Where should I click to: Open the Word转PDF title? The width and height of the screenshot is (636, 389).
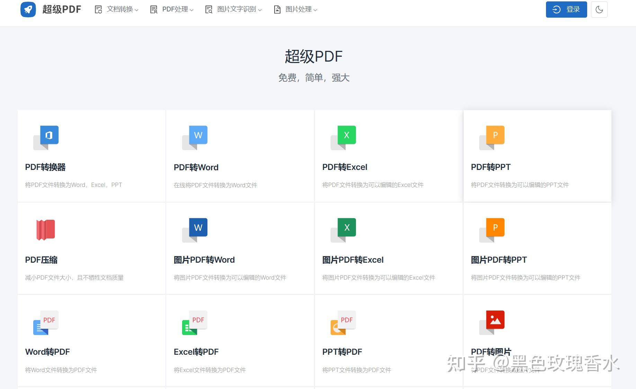(47, 352)
